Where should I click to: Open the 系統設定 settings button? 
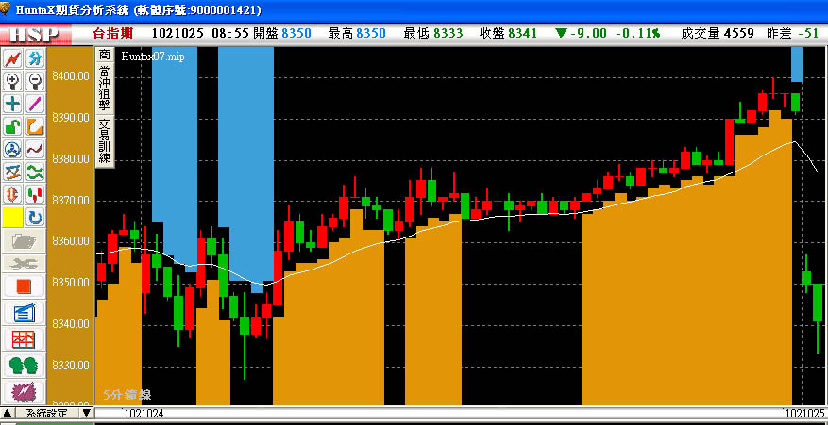(47, 413)
